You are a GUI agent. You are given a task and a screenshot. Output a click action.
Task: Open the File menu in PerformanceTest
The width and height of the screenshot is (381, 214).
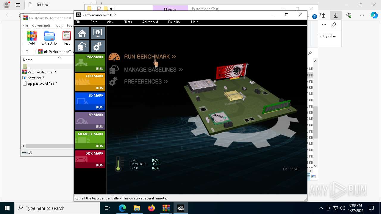78,22
